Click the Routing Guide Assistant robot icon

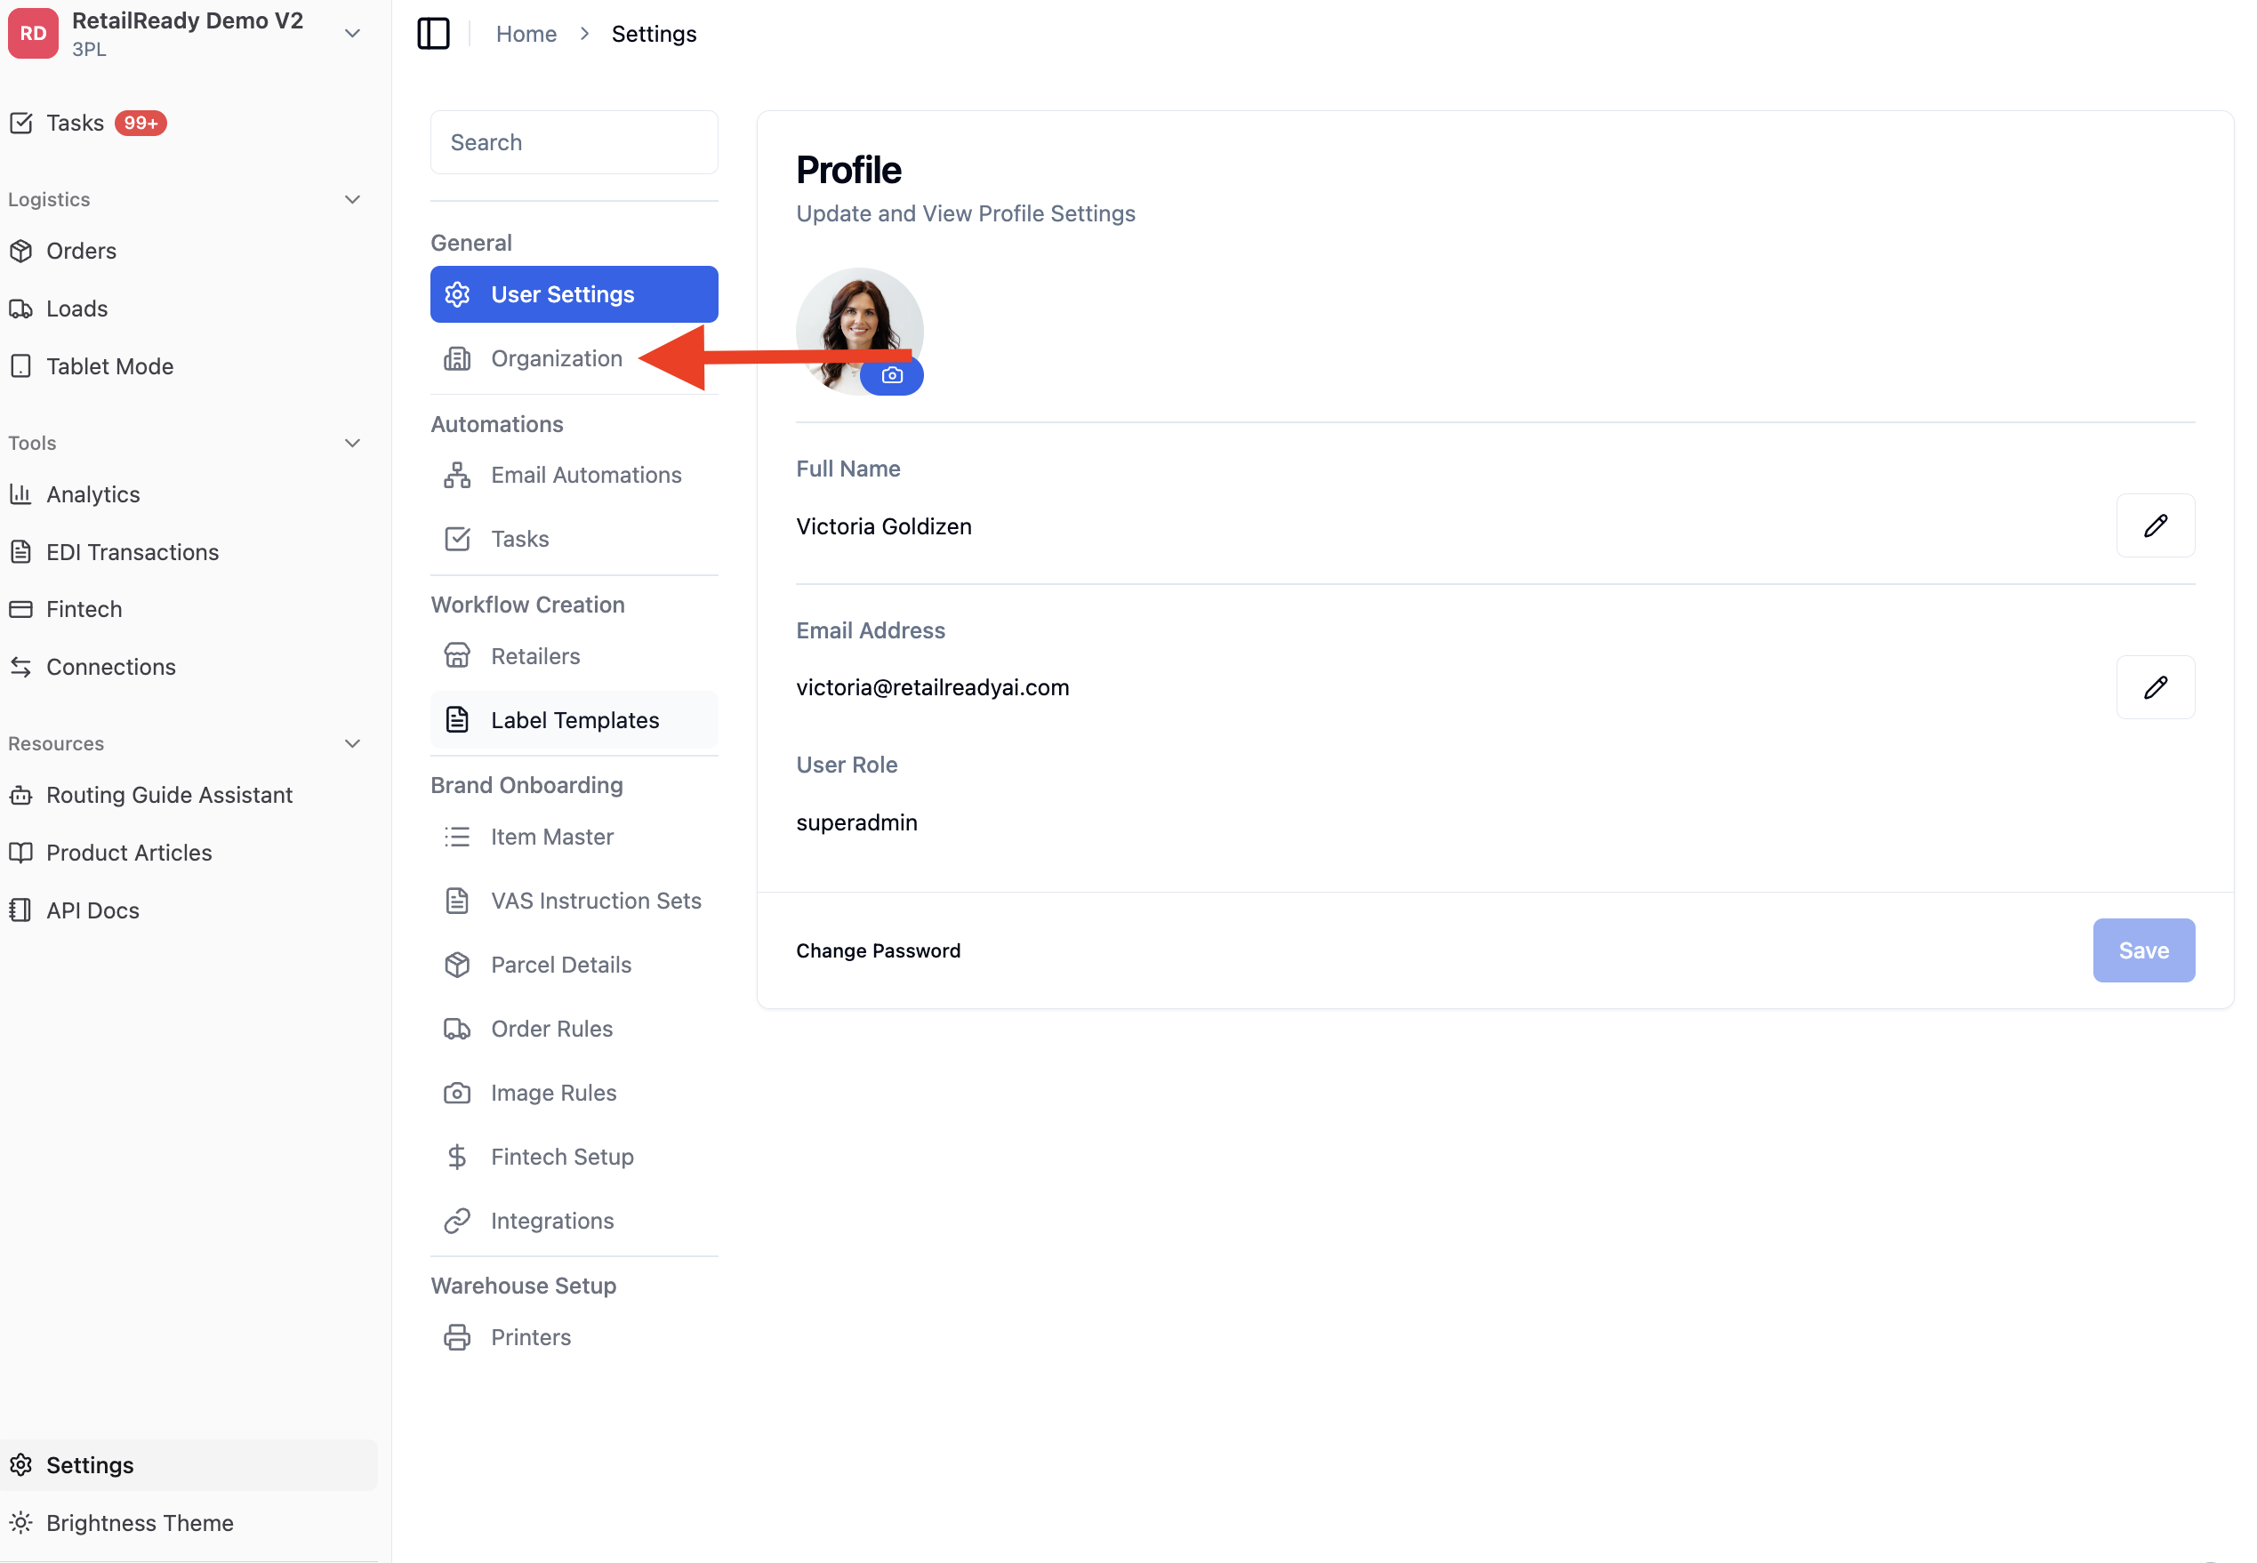coord(20,795)
